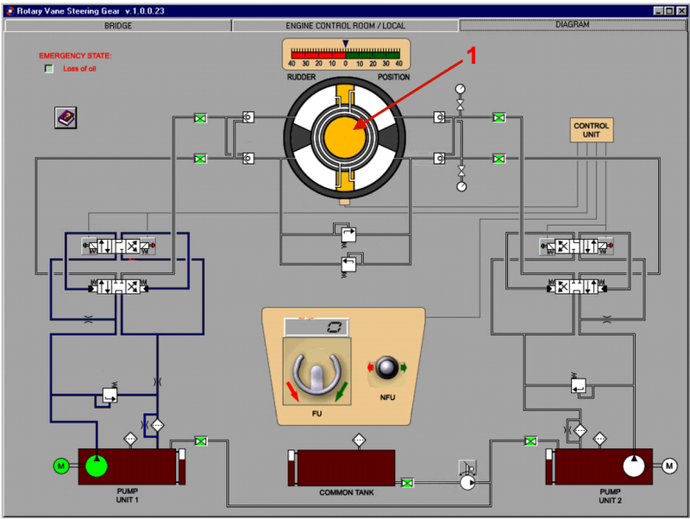Click the Pump Unit 2 motor M symbol

(669, 466)
